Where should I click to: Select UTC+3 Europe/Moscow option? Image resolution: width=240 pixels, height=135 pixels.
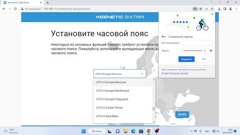(123, 82)
